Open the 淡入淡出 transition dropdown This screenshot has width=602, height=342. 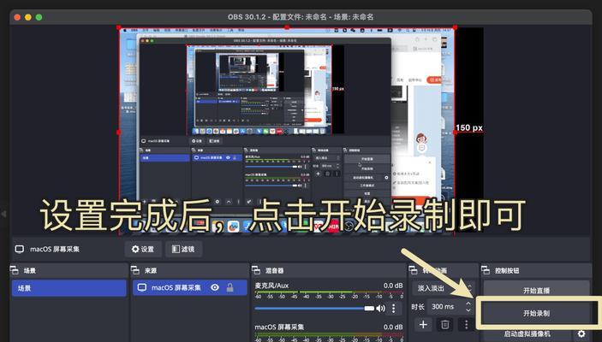tap(443, 288)
